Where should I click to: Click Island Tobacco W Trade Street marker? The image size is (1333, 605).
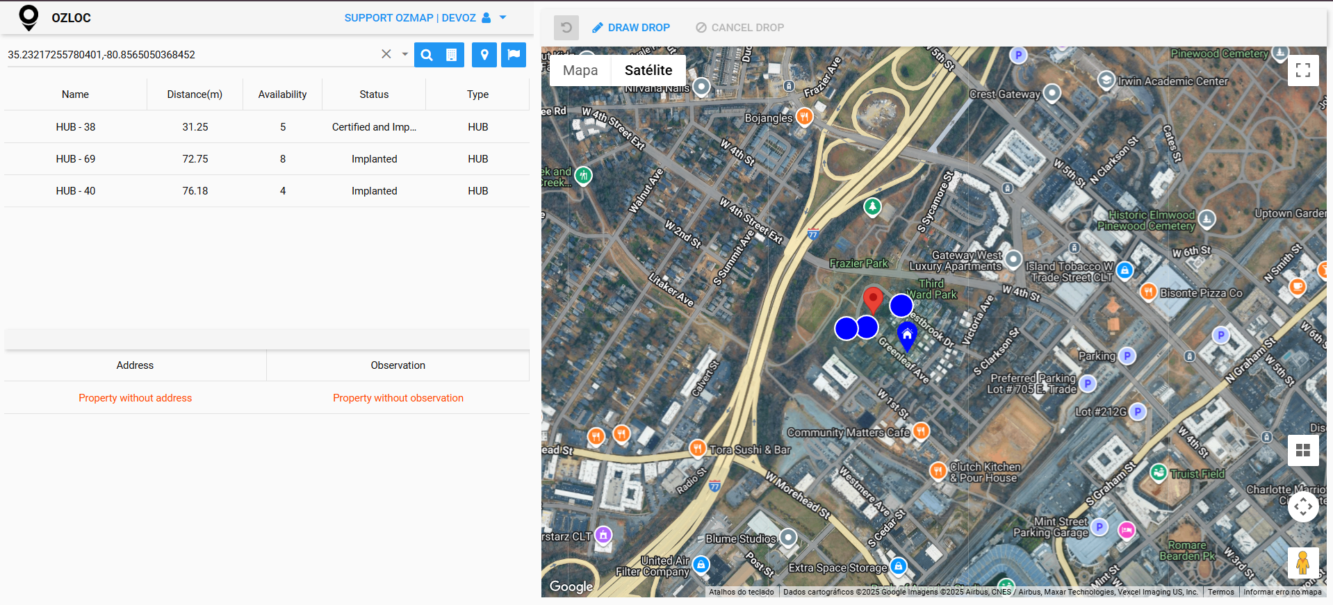(x=1125, y=270)
